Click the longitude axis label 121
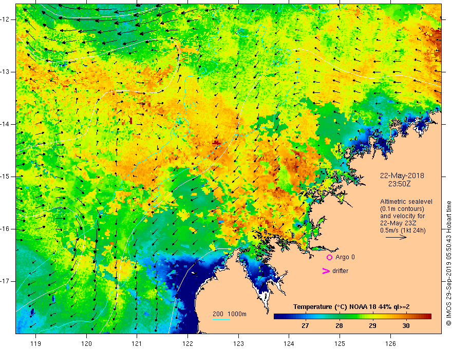 [137, 343]
